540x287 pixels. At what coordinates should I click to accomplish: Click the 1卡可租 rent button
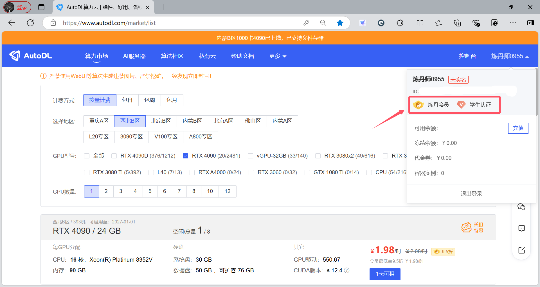pyautogui.click(x=385, y=274)
